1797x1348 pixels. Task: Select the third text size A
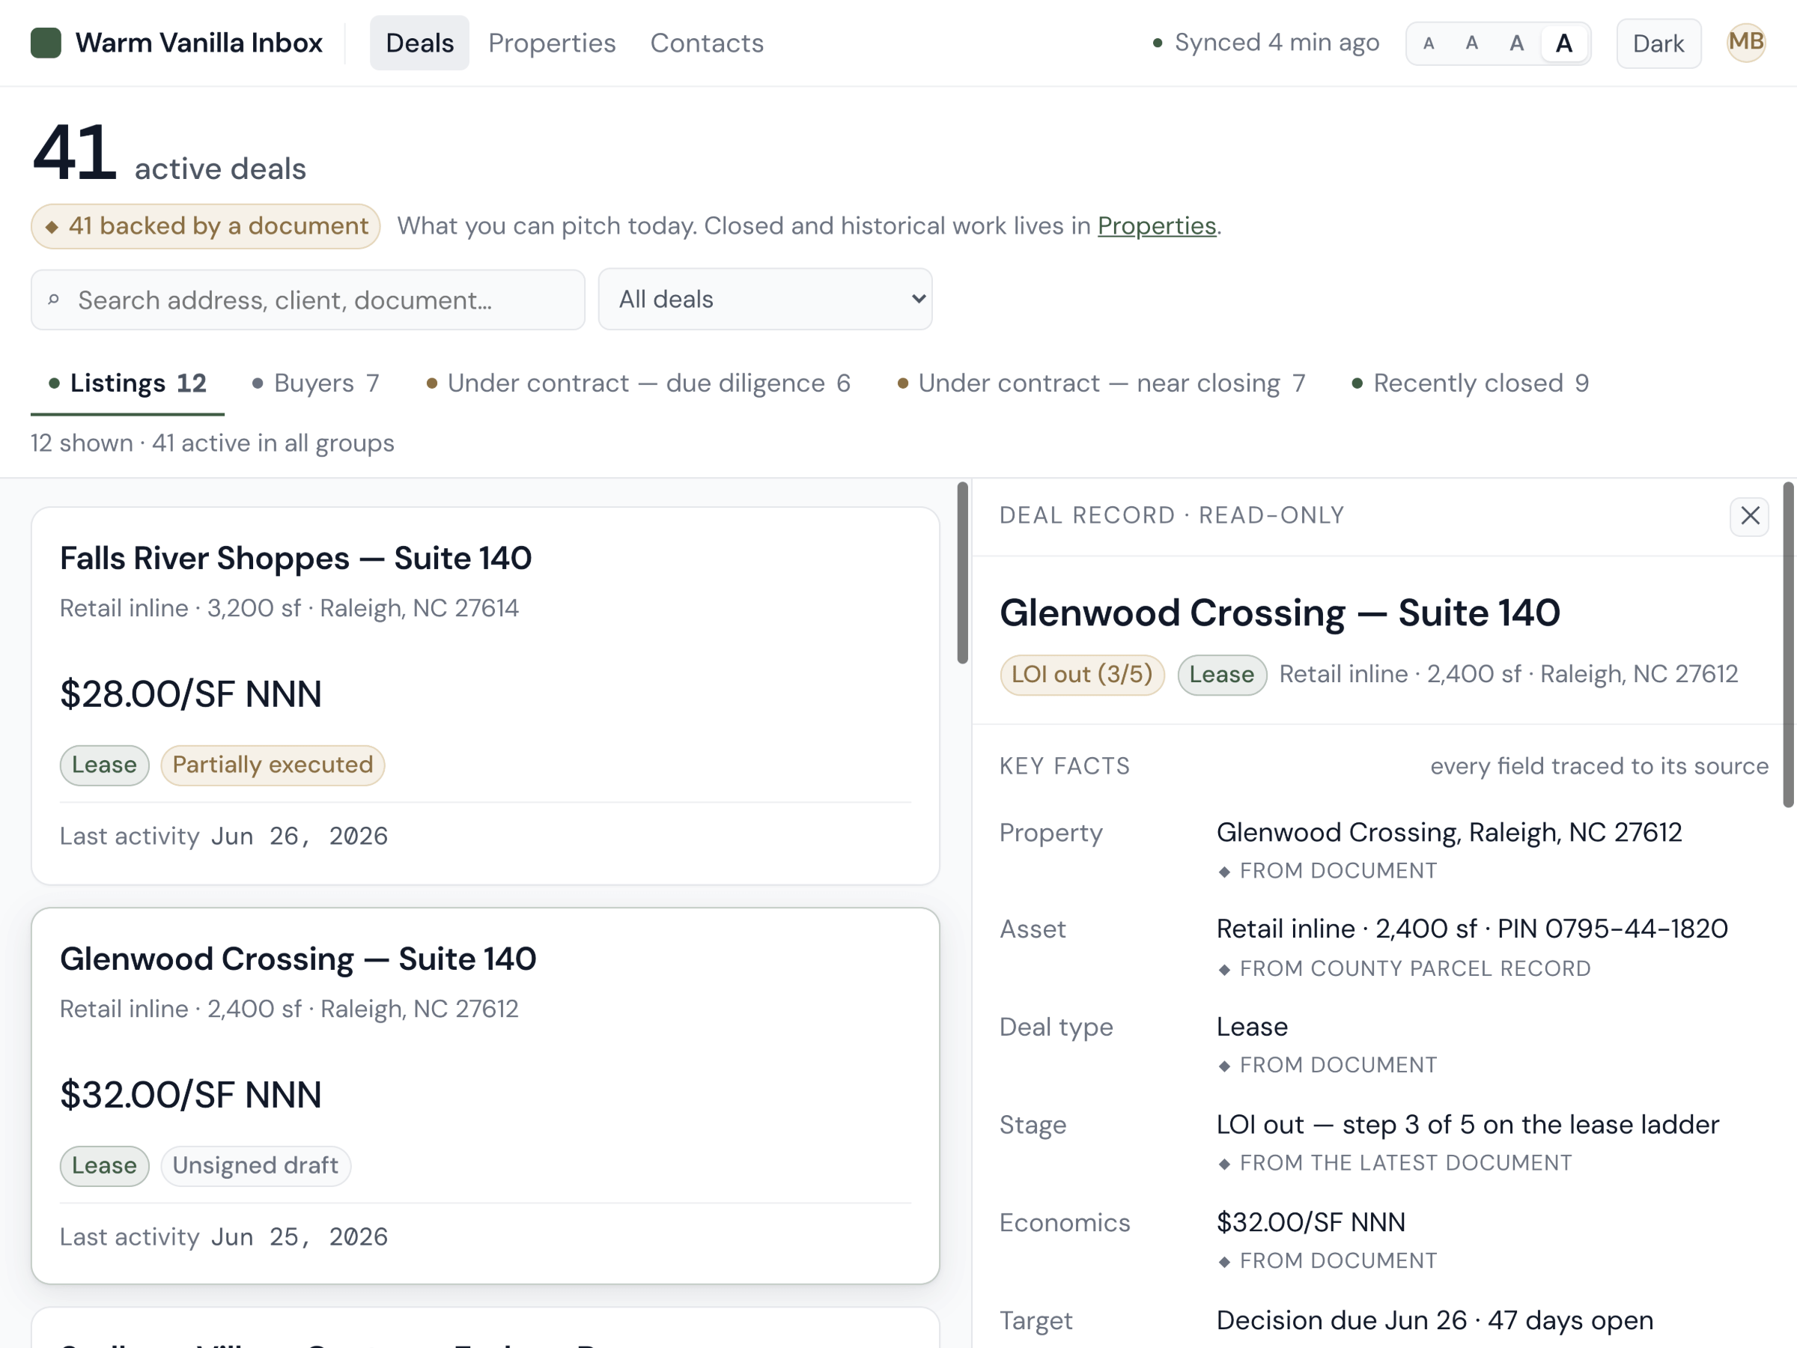click(1517, 43)
